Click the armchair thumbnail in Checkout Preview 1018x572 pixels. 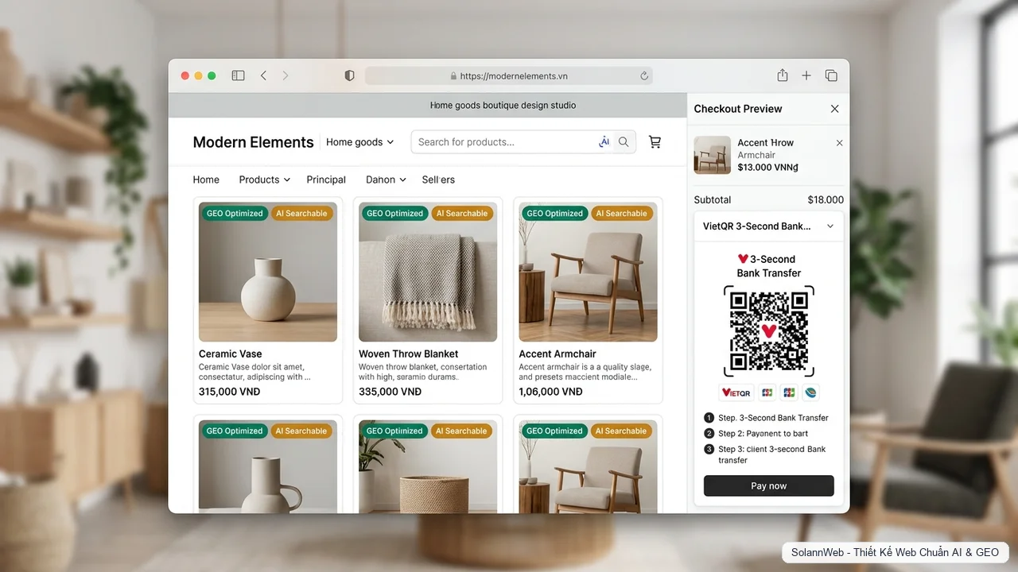[712, 155]
